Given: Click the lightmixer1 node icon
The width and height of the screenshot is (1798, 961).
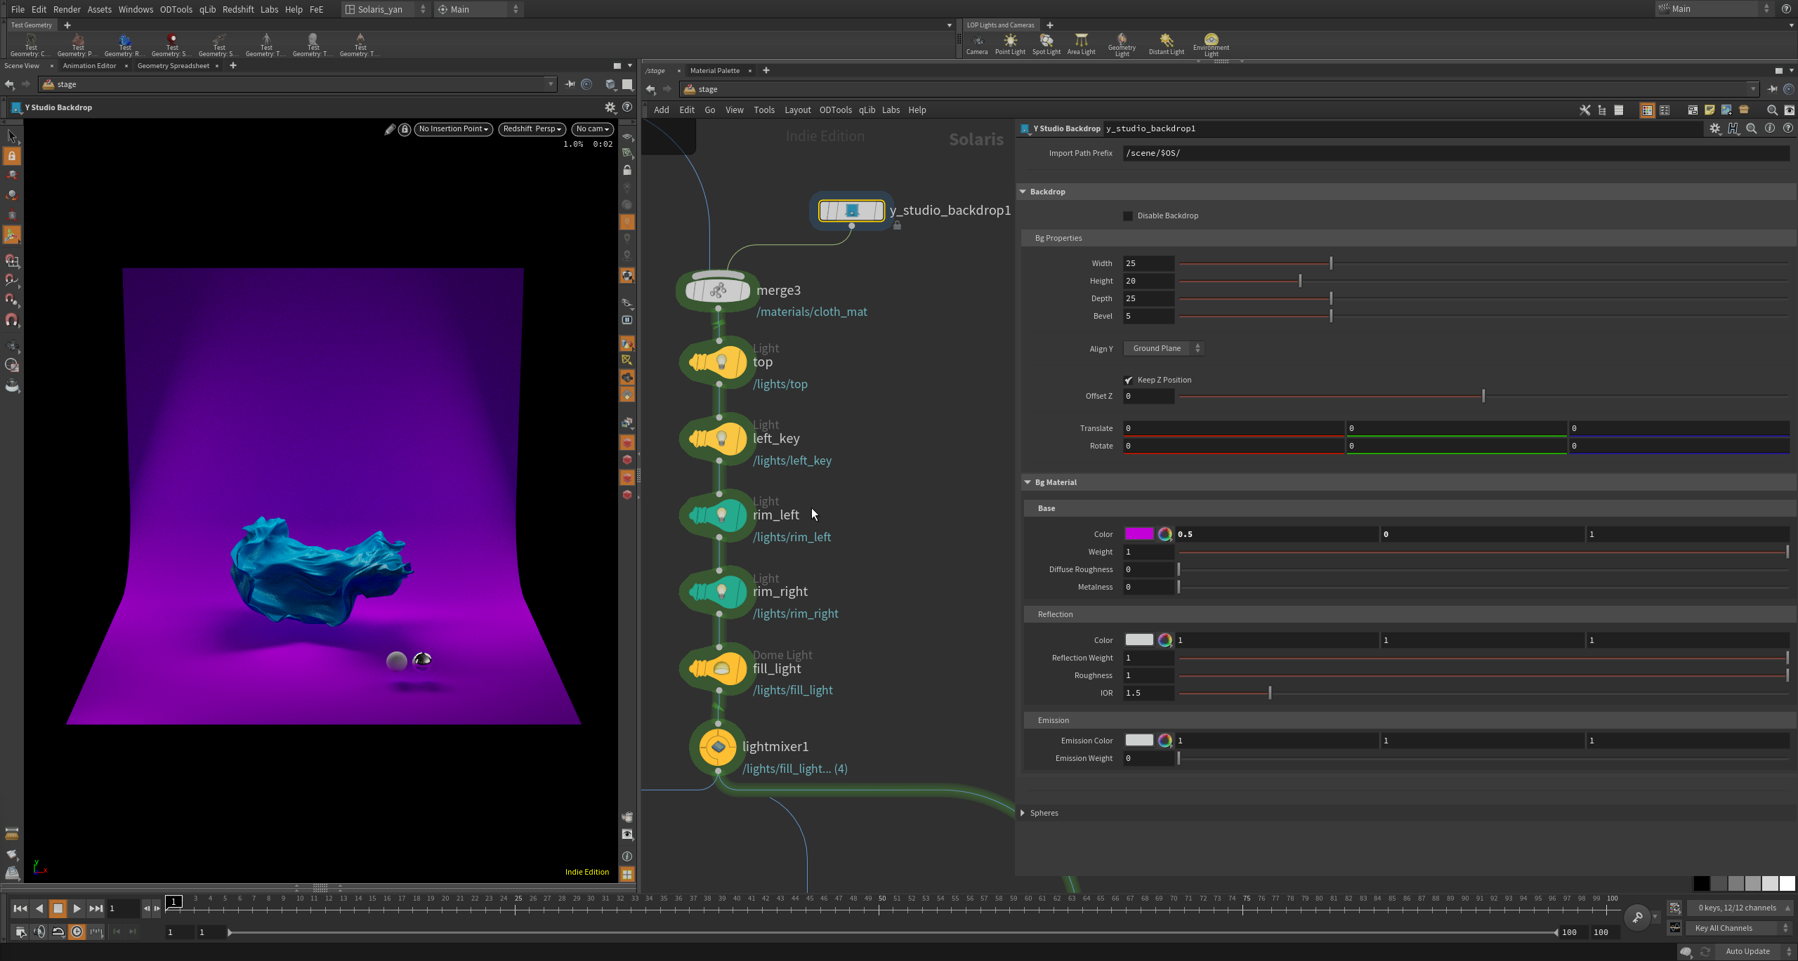Looking at the screenshot, I should [718, 747].
